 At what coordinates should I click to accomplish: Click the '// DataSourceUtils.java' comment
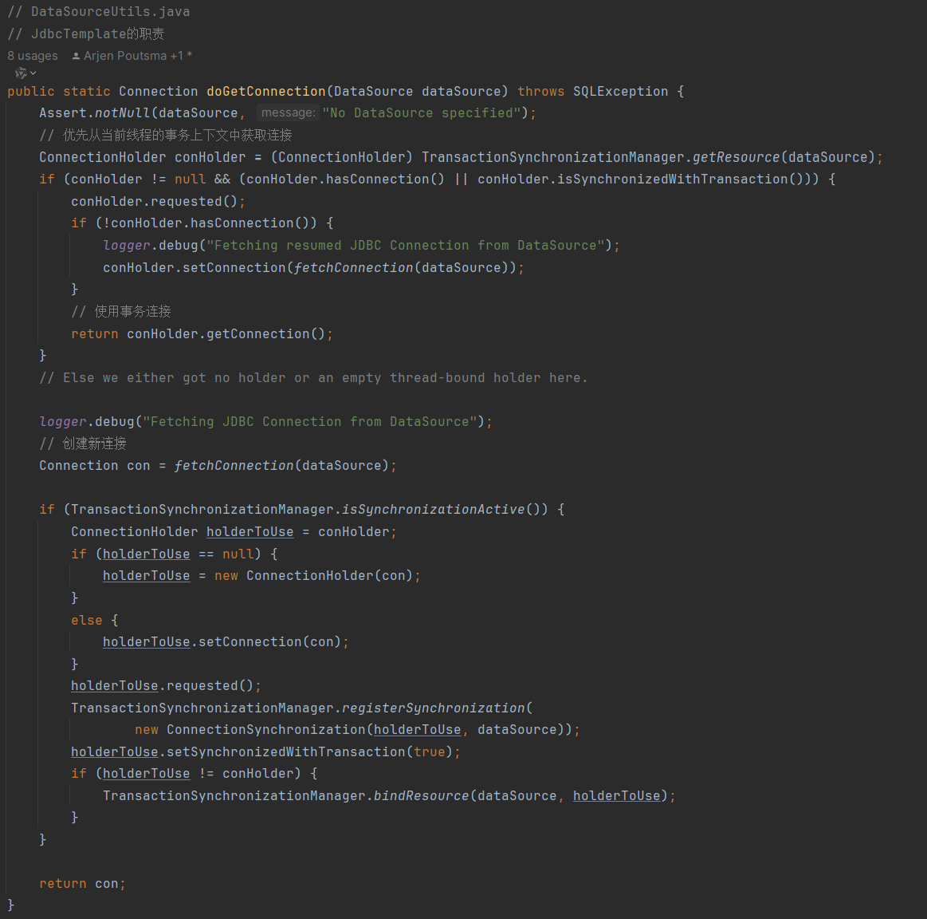tap(99, 11)
